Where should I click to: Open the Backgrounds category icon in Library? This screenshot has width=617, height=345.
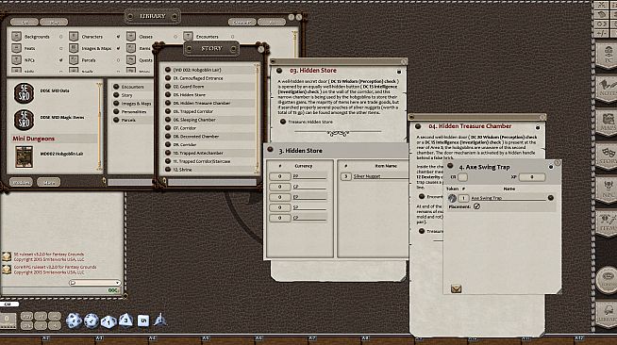coord(16,36)
